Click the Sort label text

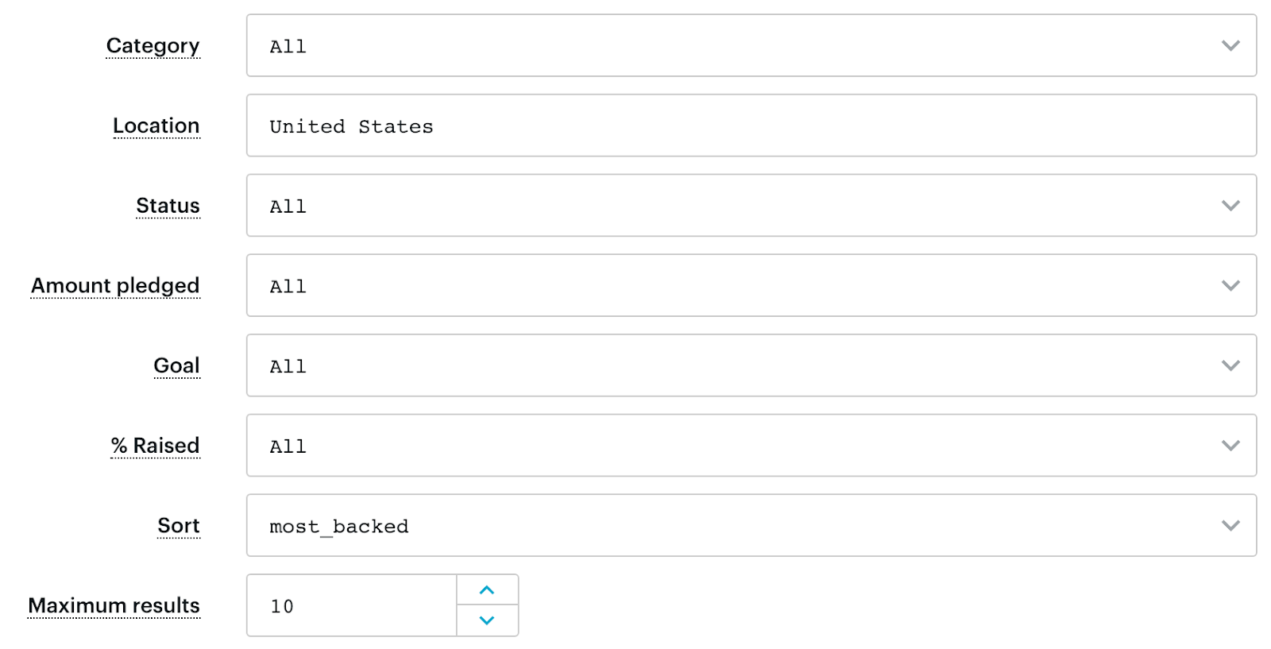179,526
